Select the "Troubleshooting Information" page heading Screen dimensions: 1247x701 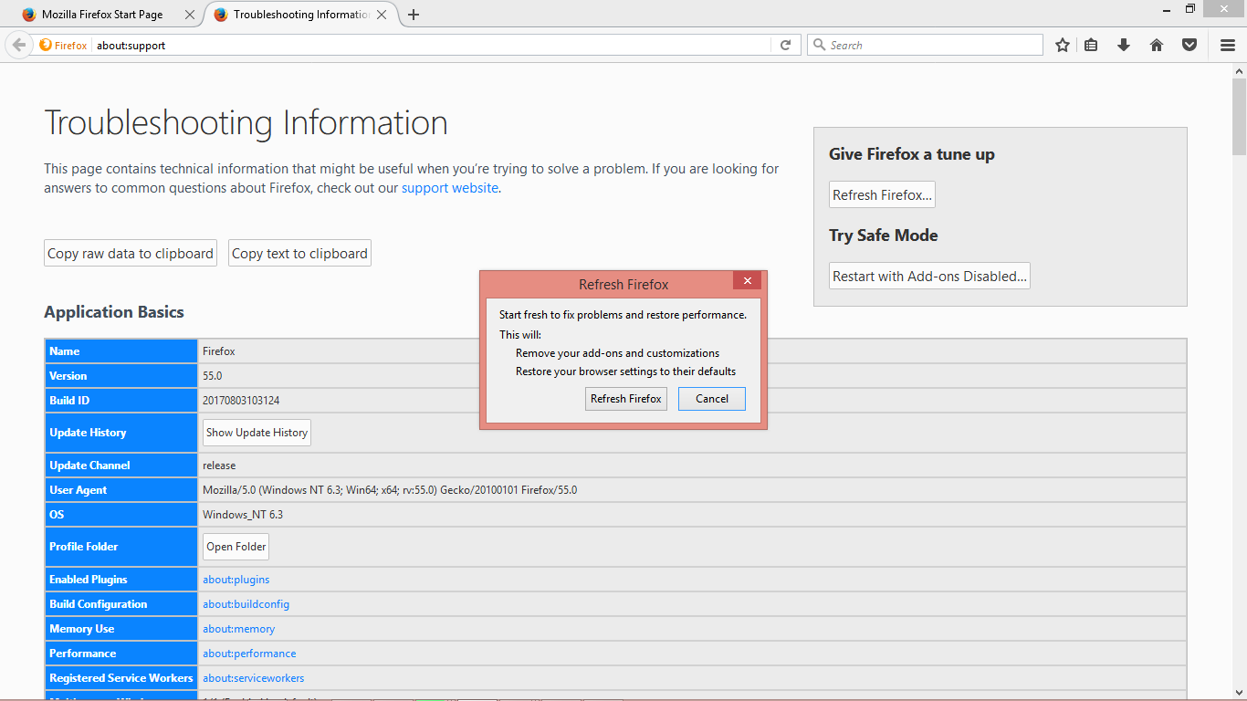pyautogui.click(x=246, y=123)
